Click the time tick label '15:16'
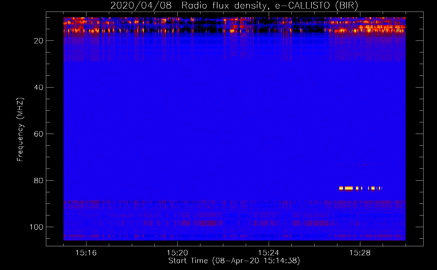Viewport: 437px width, 270px height. pos(86,253)
